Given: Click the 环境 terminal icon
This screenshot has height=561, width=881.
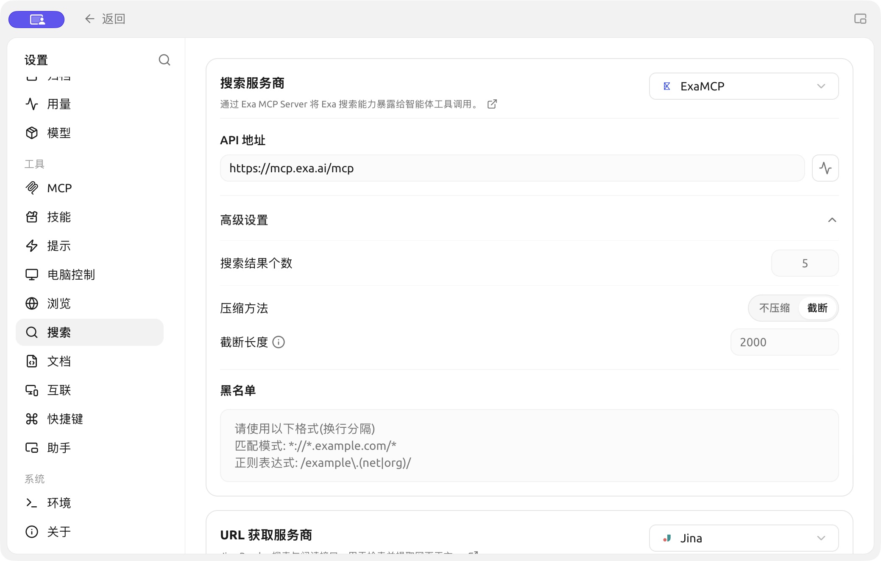Looking at the screenshot, I should 32,503.
